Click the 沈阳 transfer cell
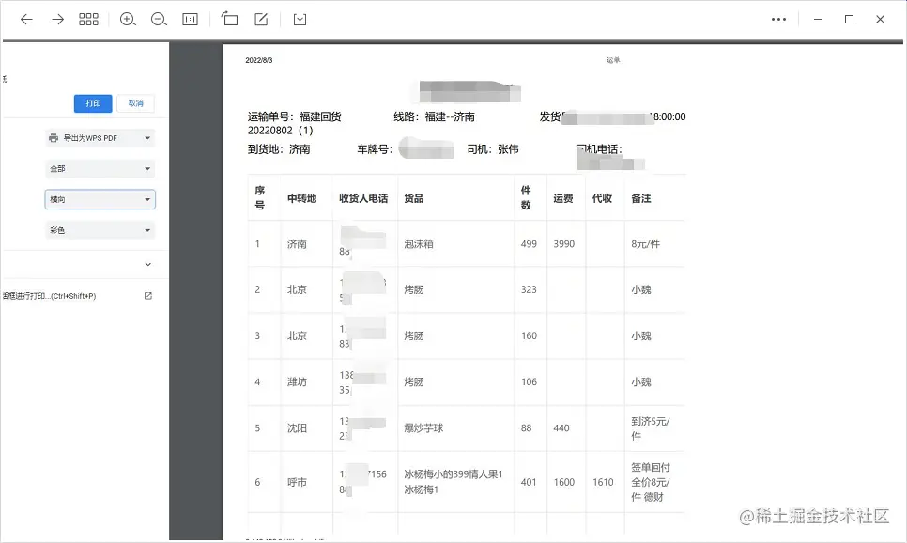 [x=297, y=427]
